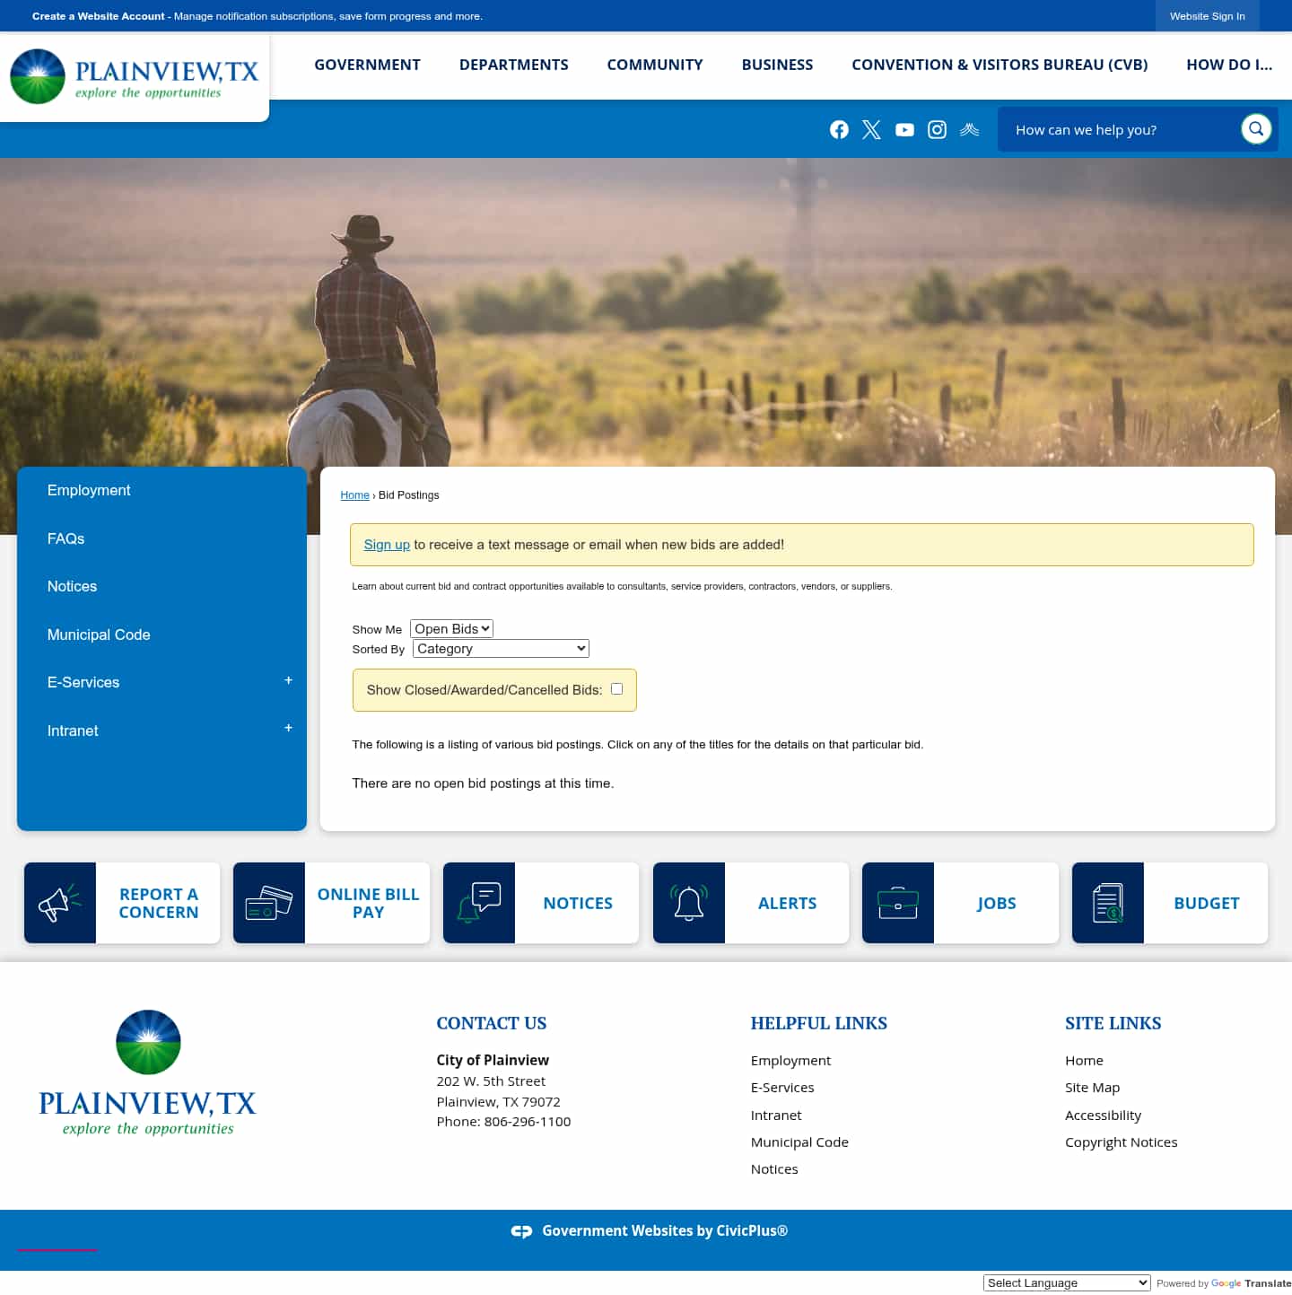Open the Show Me bids dropdown
1292x1295 pixels.
[451, 628]
